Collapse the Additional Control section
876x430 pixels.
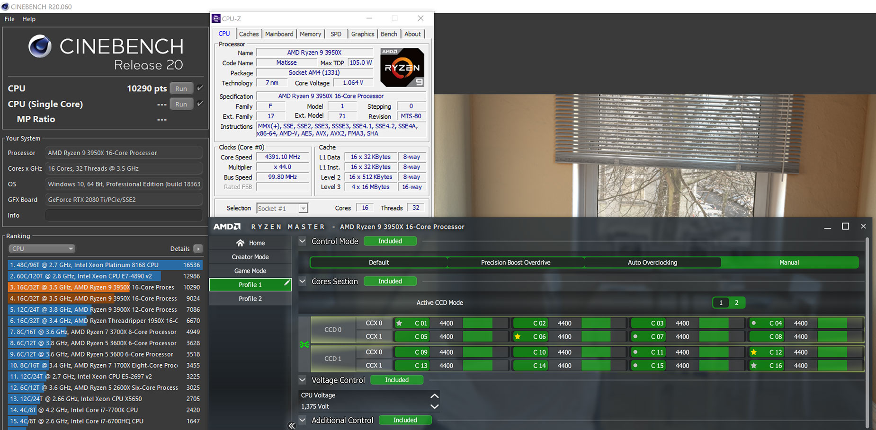[x=302, y=420]
